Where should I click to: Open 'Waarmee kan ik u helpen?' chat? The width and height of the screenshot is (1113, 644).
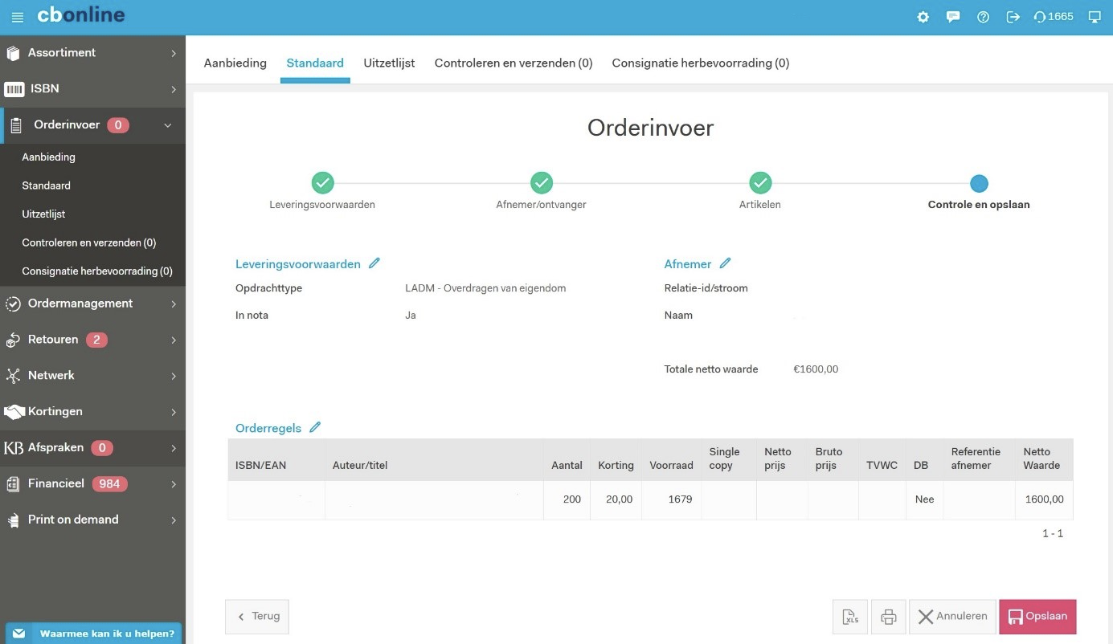(x=93, y=634)
